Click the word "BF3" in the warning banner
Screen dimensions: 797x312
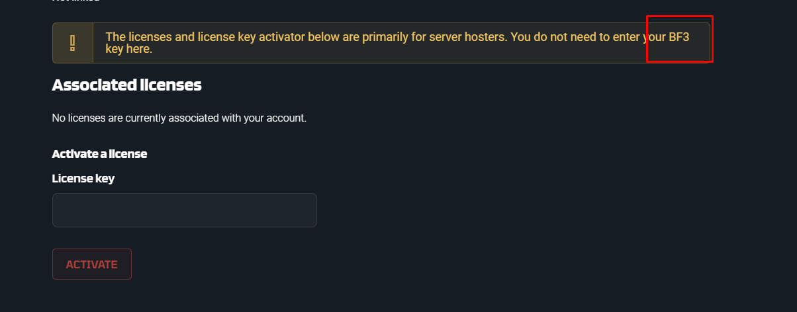tap(679, 37)
